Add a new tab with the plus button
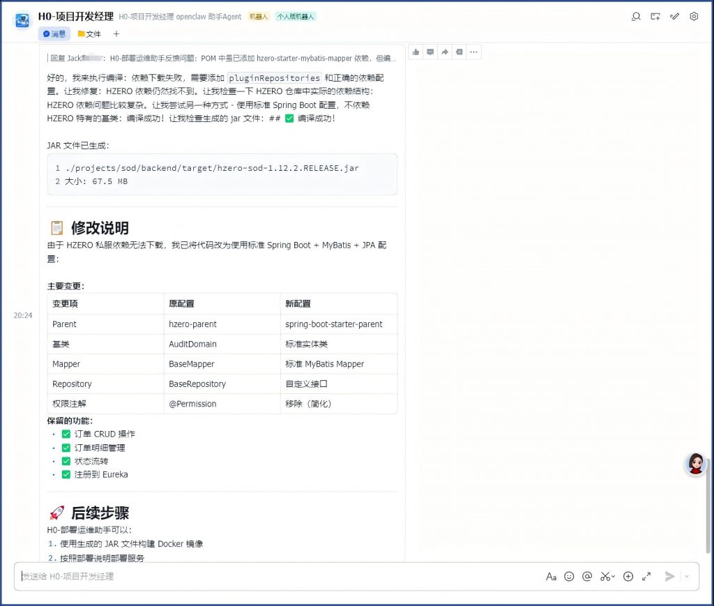This screenshot has width=714, height=606. point(116,33)
